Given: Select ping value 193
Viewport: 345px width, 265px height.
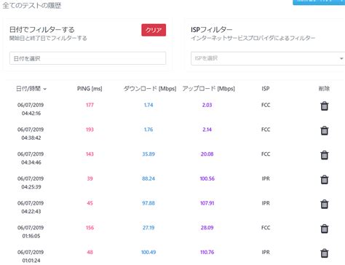Looking at the screenshot, I should pos(90,130).
